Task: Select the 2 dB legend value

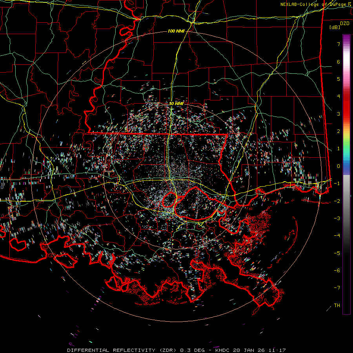Action: [x=338, y=131]
